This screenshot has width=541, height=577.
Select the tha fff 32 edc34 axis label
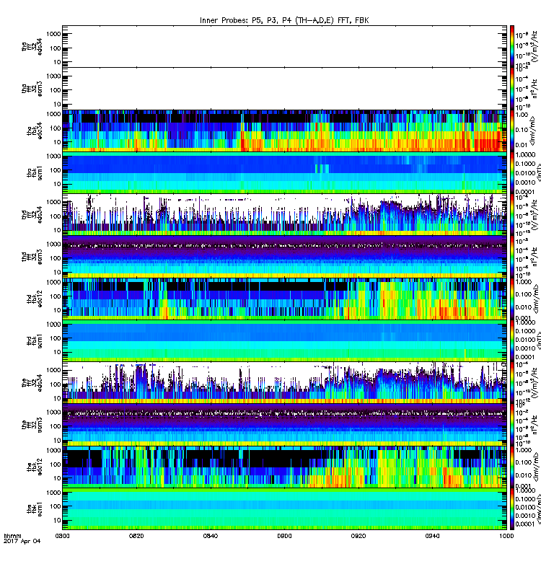click(x=32, y=47)
